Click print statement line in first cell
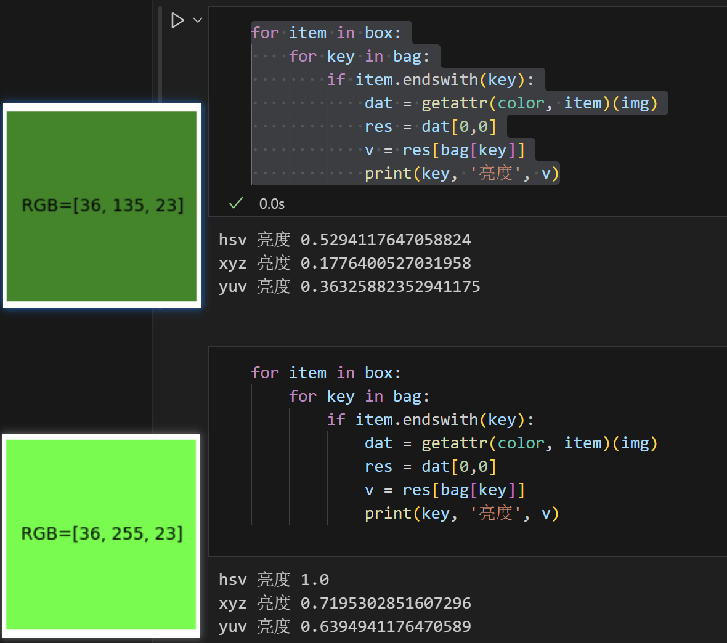Viewport: 727px width, 643px height. [462, 174]
